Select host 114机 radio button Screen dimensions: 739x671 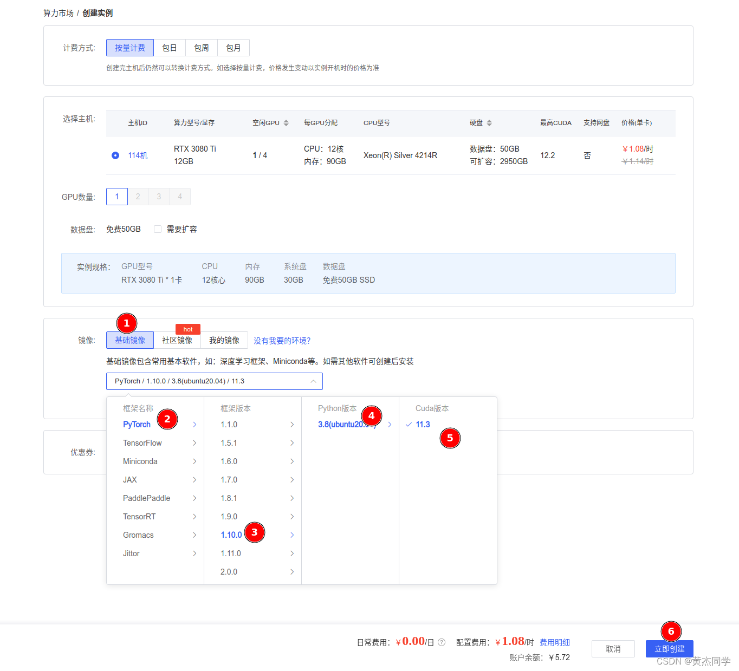tap(115, 155)
